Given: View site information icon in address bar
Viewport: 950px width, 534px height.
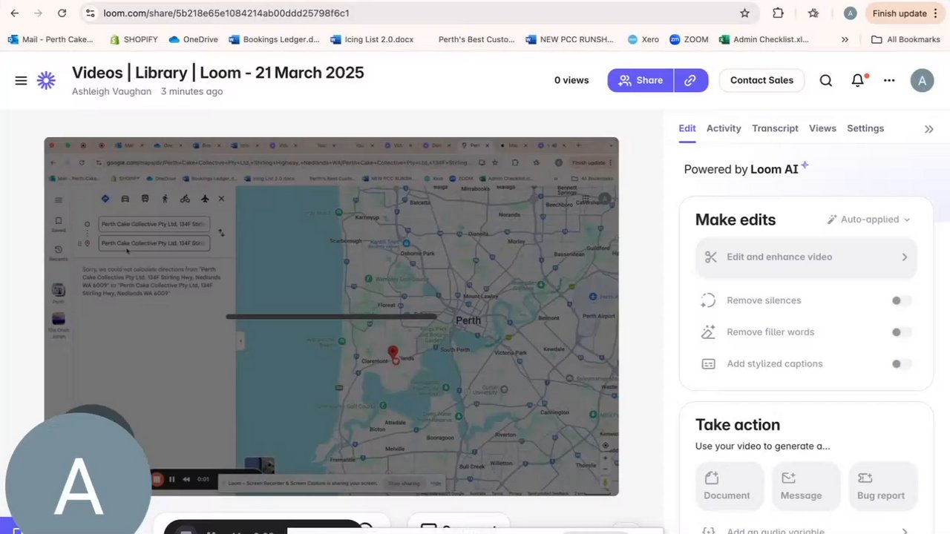Looking at the screenshot, I should click(x=90, y=13).
